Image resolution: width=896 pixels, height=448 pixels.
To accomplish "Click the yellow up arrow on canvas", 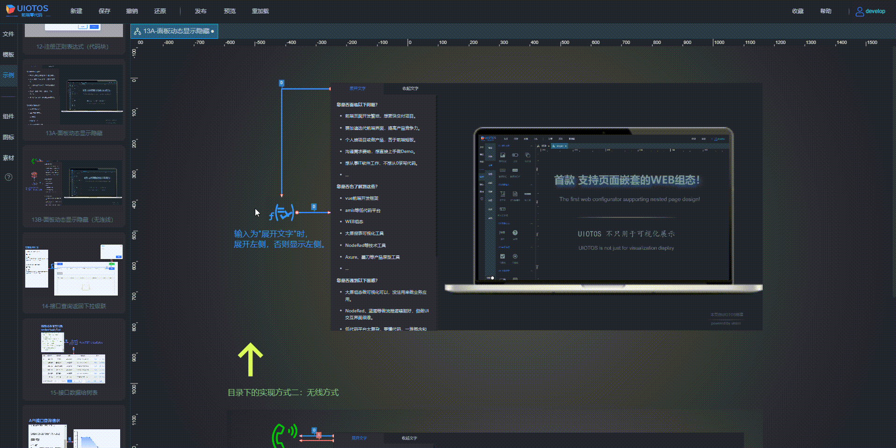I will pos(250,359).
